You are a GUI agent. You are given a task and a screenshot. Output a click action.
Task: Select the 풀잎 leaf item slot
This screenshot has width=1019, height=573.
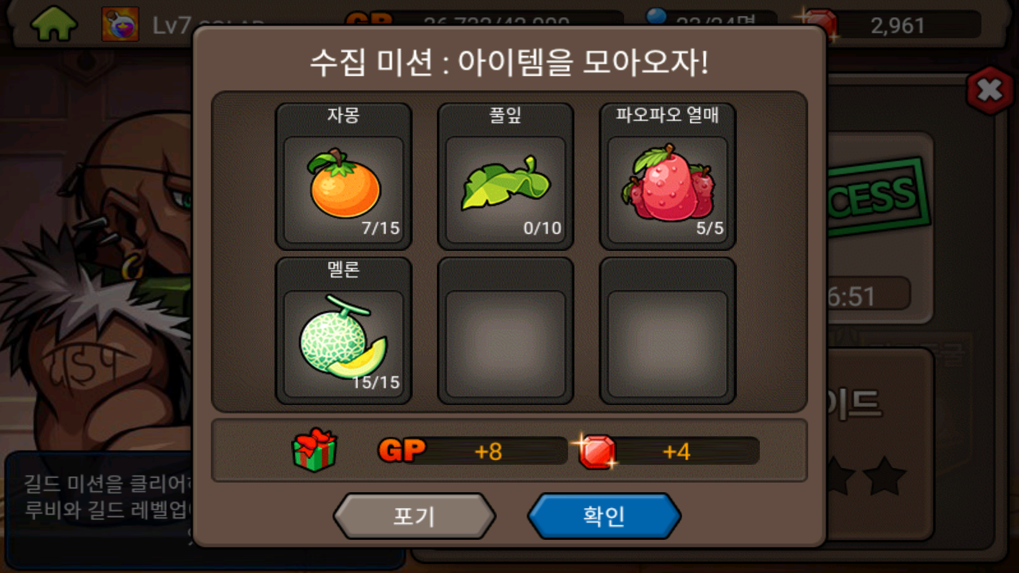pyautogui.click(x=506, y=176)
